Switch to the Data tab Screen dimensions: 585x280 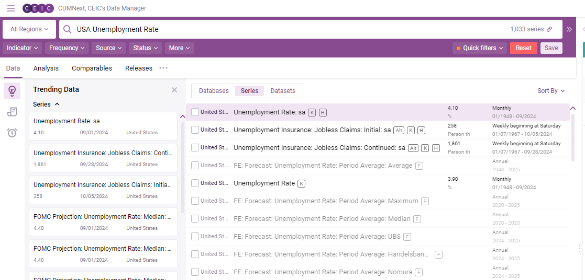tap(13, 68)
